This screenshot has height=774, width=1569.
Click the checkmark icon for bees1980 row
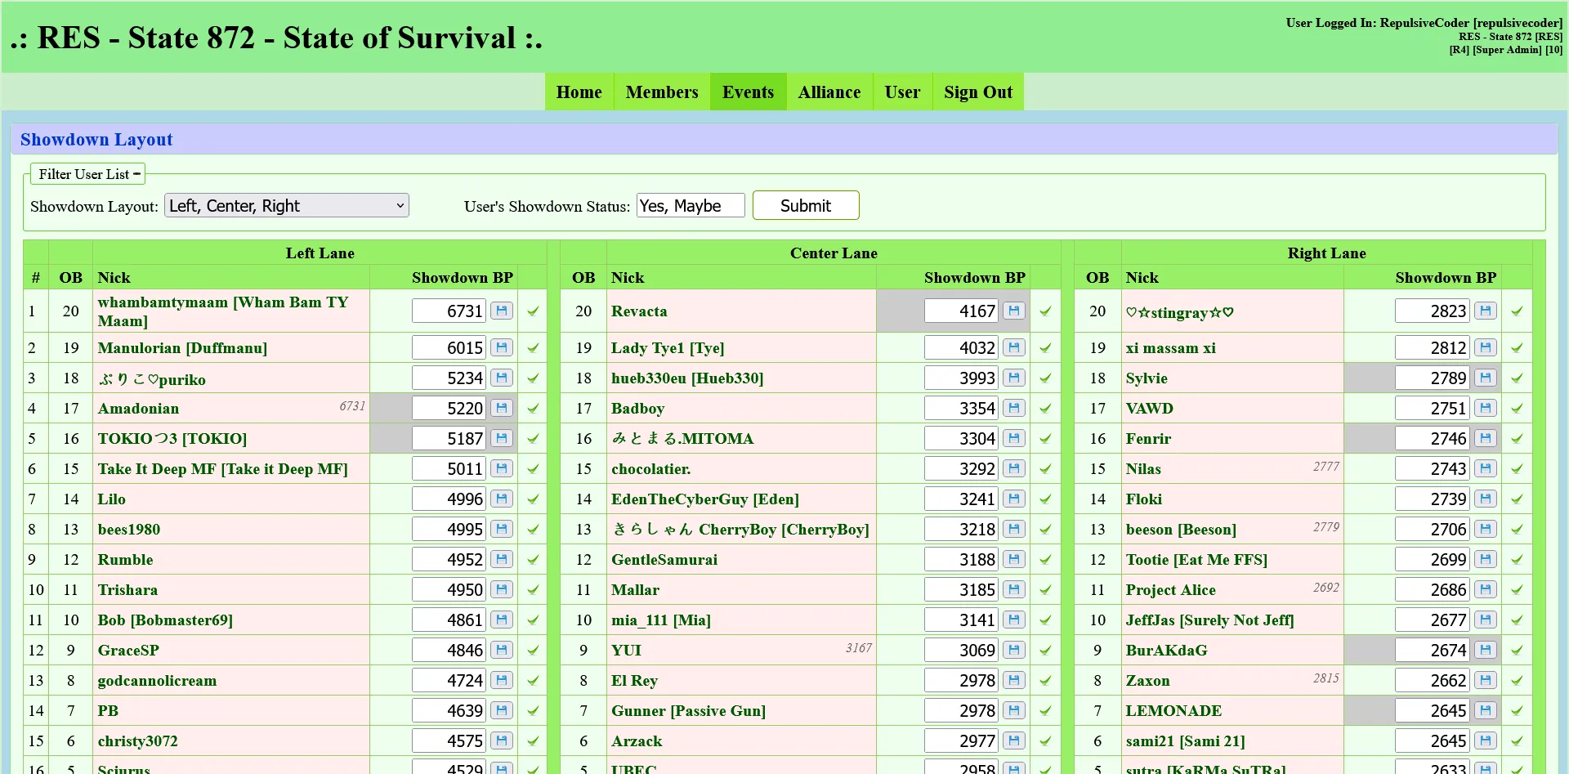(x=533, y=530)
